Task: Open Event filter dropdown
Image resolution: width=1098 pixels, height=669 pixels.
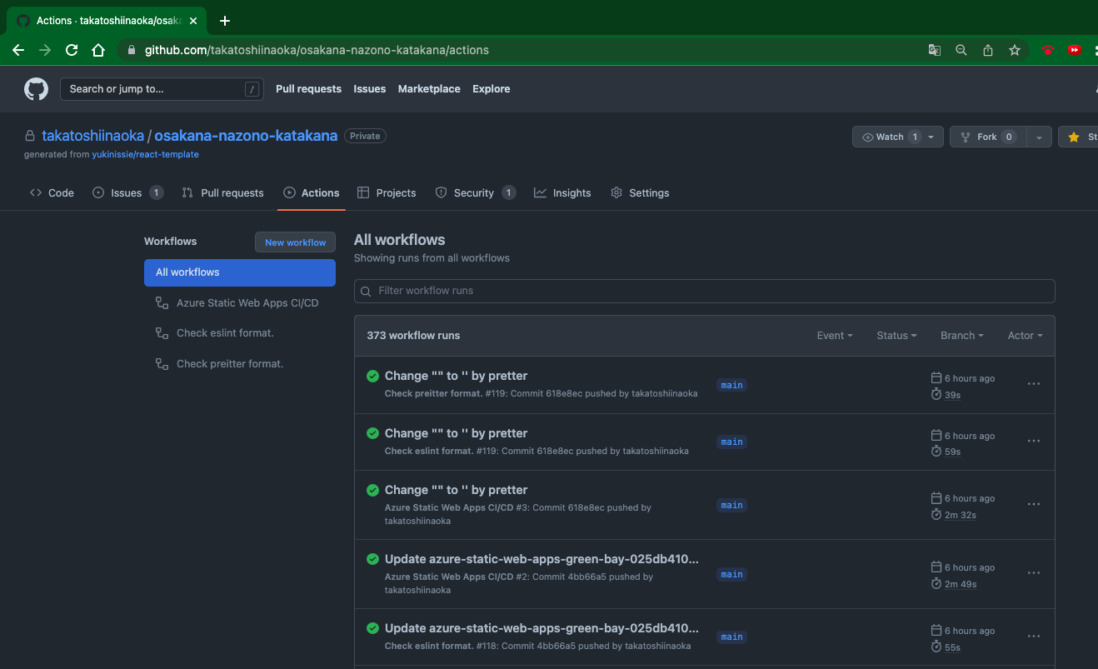Action: [x=835, y=336]
